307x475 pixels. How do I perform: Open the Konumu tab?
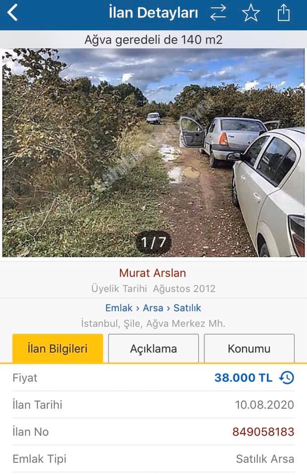tap(249, 348)
